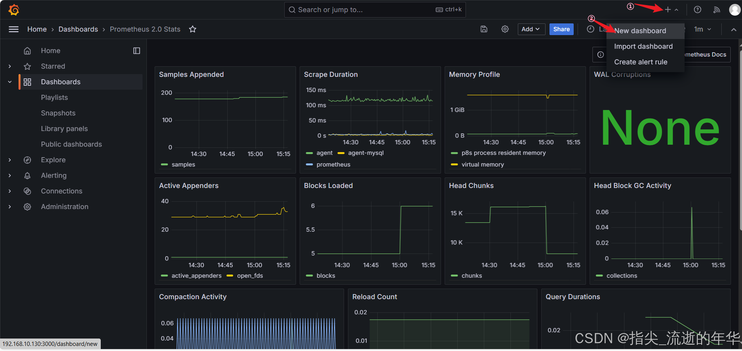This screenshot has width=742, height=351.
Task: Click the Share button
Action: (561, 29)
